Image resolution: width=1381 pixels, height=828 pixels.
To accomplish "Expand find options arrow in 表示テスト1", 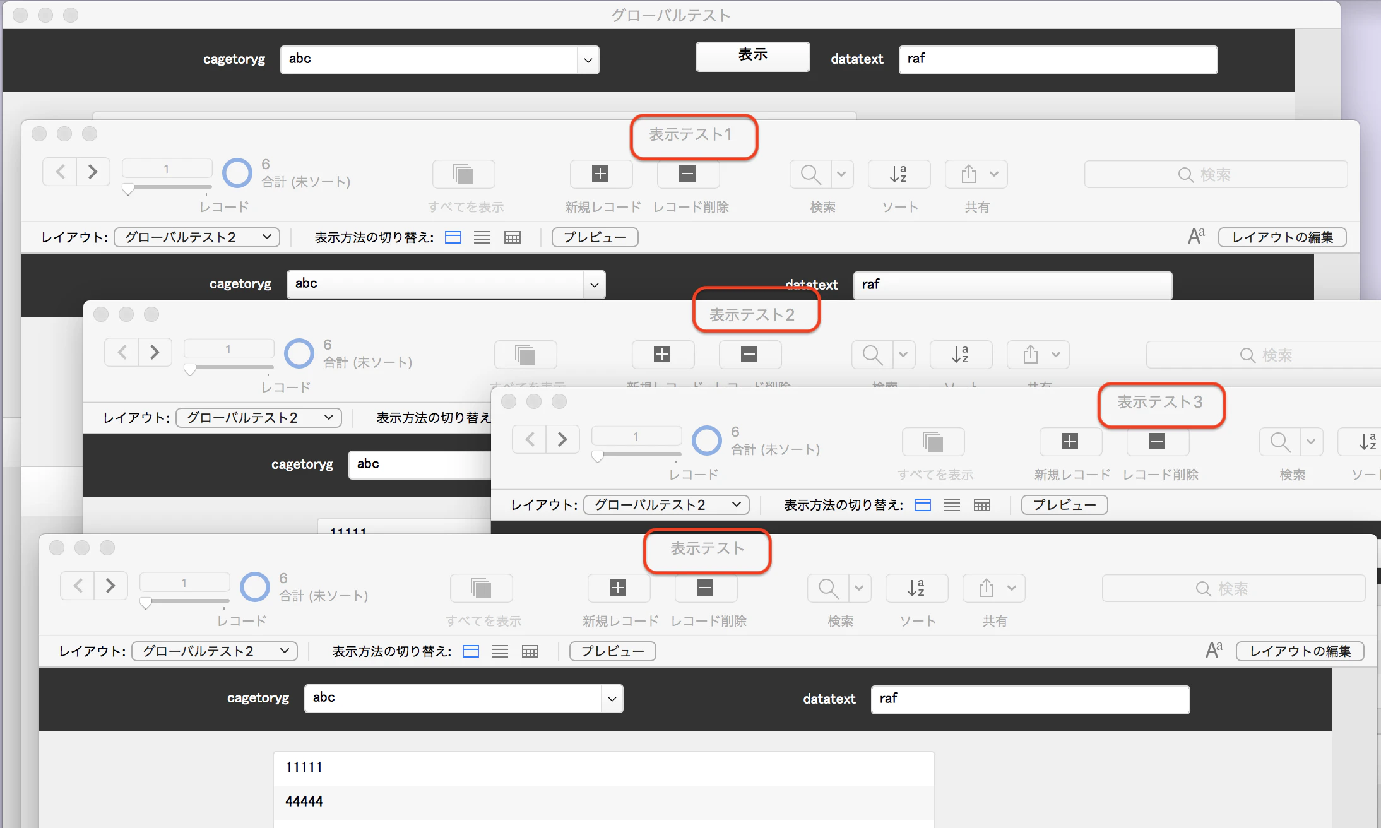I will [x=841, y=174].
